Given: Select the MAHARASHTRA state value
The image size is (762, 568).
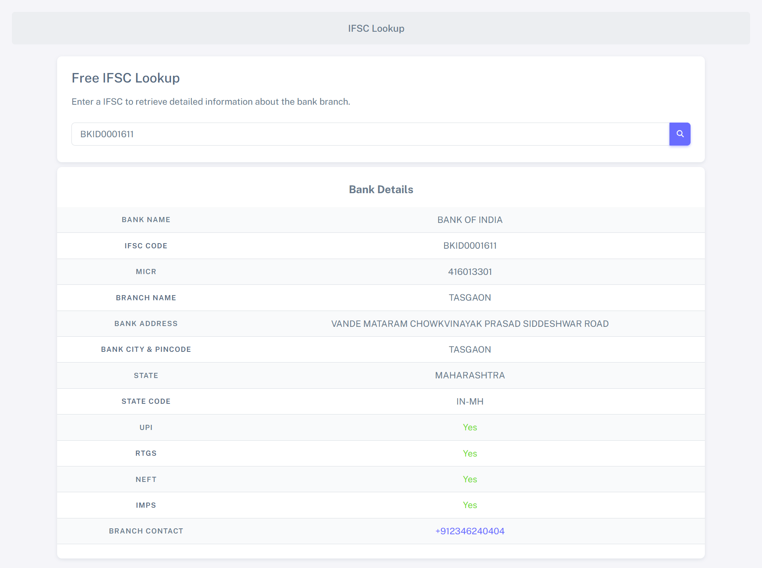Looking at the screenshot, I should (x=470, y=375).
